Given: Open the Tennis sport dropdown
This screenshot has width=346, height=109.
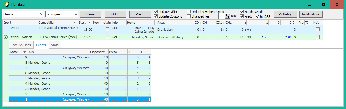Looking at the screenshot, I should coord(24,14).
